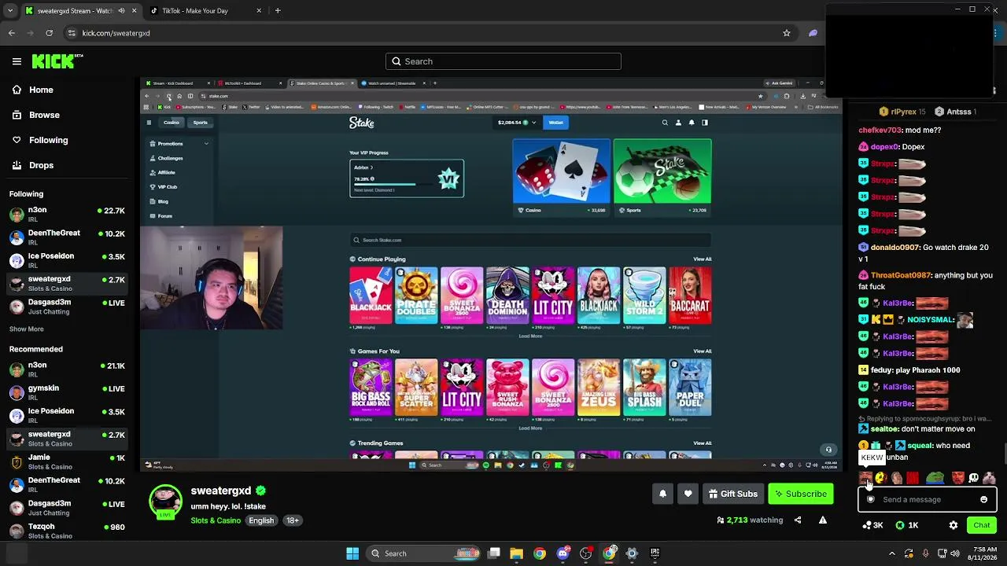Report the stream via warning triangle icon
Viewport: 1007px width, 566px height.
822,520
